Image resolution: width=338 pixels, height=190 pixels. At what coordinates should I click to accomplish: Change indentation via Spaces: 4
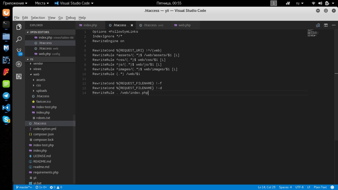pos(285,187)
